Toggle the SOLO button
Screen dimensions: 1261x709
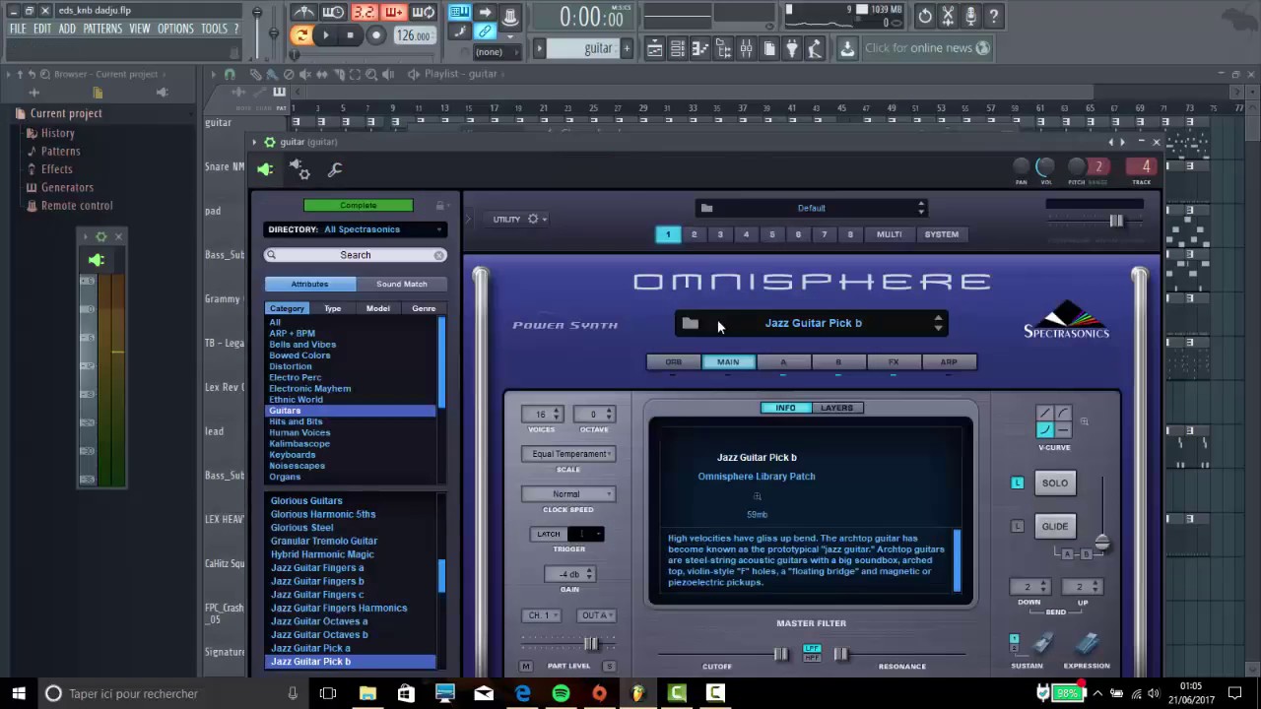pos(1055,483)
